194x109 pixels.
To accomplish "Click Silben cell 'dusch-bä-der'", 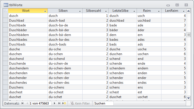I will [65, 30].
